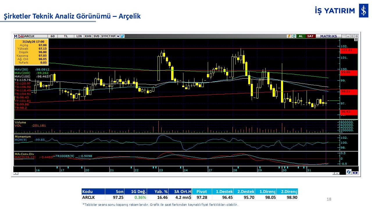Click the lightning bolt quick-order icon
Viewport: 372px width, 209px height.
tap(289, 36)
